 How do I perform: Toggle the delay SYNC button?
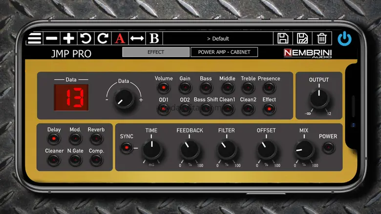[x=127, y=148]
